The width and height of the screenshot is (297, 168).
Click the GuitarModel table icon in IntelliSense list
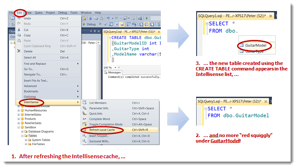(x=242, y=45)
